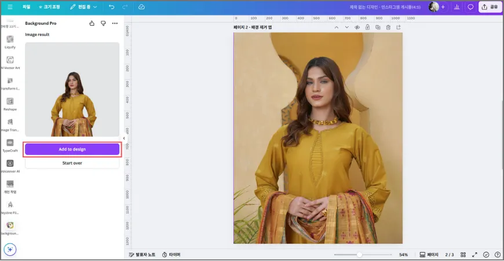504x261 pixels.
Task: Add a collaborator with the plus icon
Action: (x=443, y=7)
